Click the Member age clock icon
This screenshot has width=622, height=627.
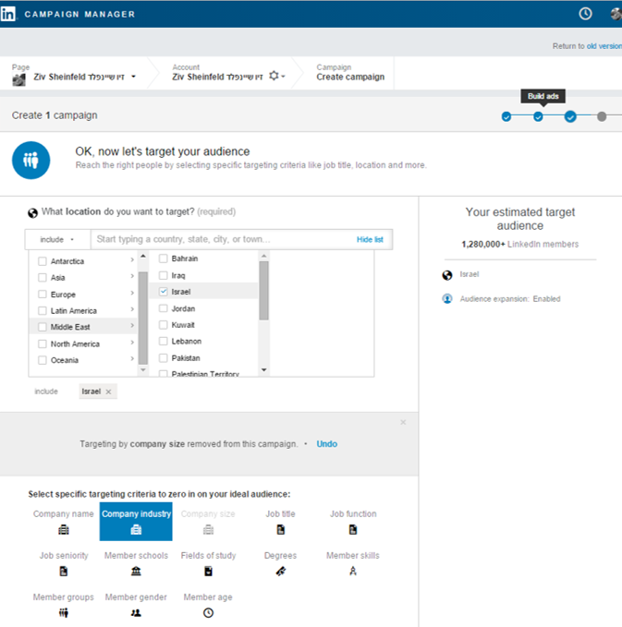208,612
